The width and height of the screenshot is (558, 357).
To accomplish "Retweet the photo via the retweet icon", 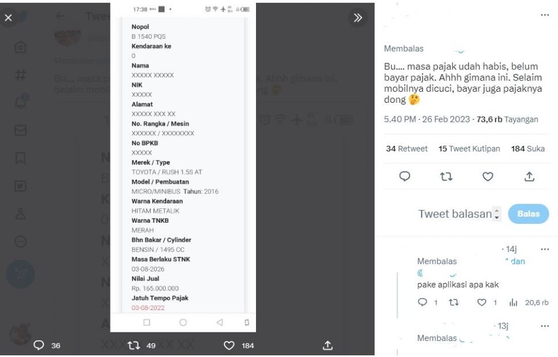I will [x=133, y=346].
